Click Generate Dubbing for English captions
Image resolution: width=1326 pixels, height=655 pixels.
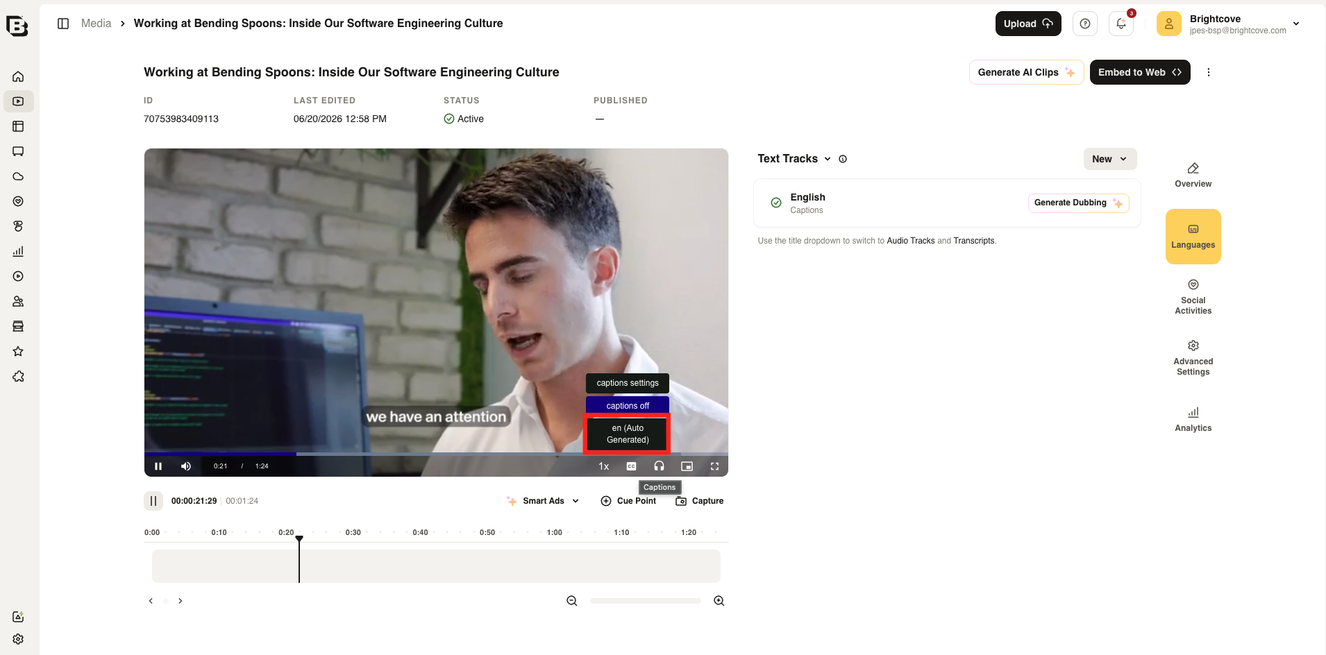[x=1078, y=203]
